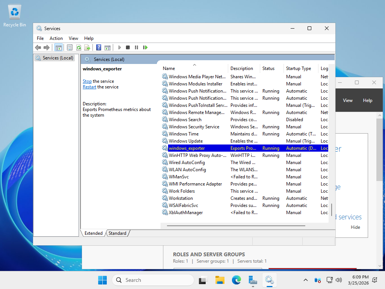385x289 pixels.
Task: Click the Server Manager vertical scrollbar
Action: pyautogui.click(x=380, y=149)
